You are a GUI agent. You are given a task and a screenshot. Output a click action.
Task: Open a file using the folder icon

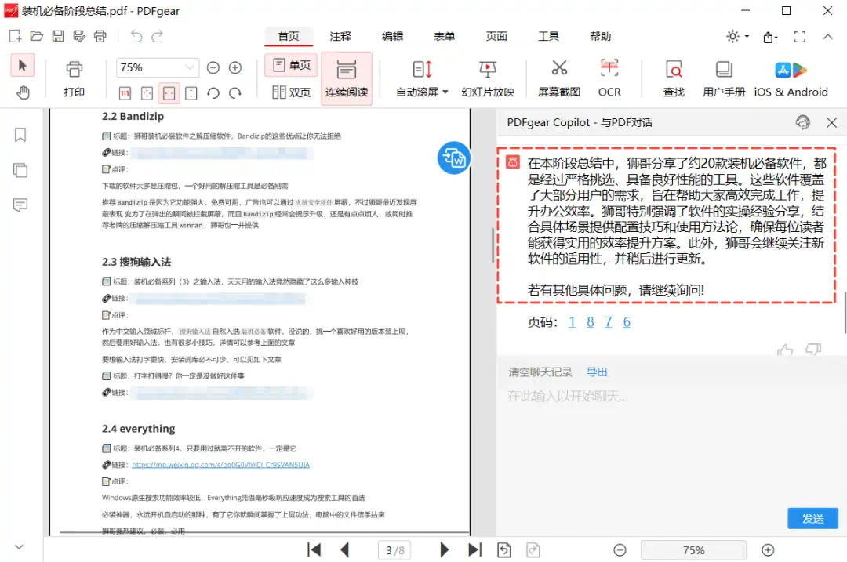[36, 36]
